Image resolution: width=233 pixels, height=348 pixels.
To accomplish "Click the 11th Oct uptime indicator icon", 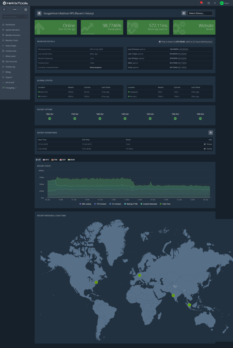I will tap(75, 119).
